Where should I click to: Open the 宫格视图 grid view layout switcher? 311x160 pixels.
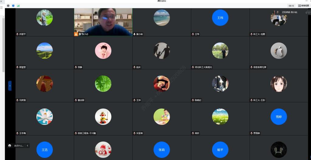303,6
